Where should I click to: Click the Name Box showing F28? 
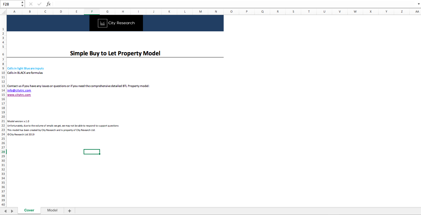point(11,4)
